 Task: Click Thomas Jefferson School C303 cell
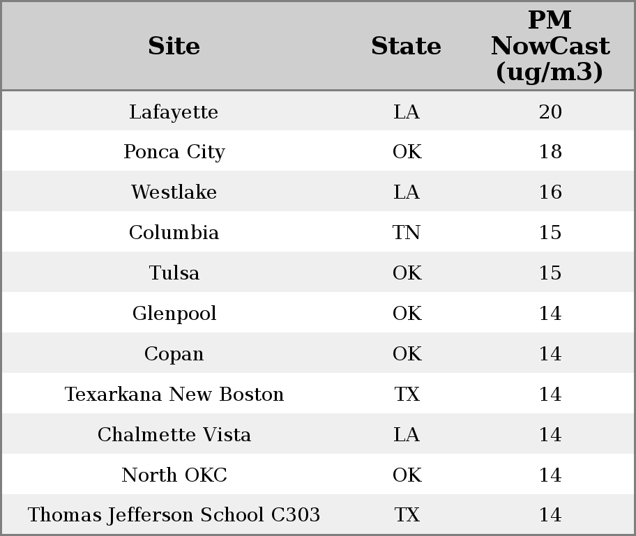(174, 515)
